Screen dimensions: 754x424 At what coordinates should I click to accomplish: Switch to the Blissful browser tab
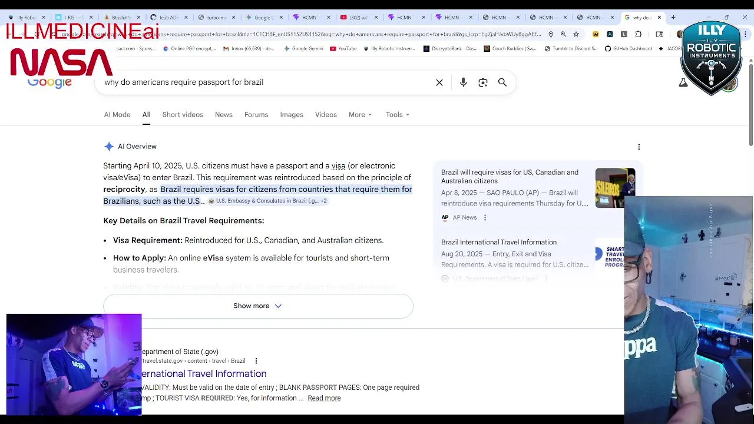point(121,17)
